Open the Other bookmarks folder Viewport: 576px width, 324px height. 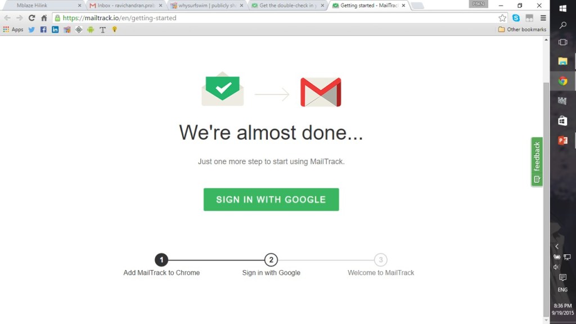[522, 29]
